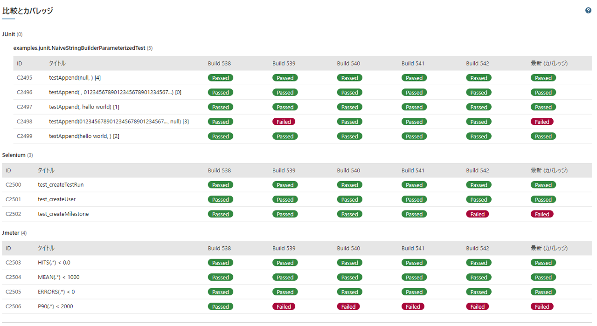This screenshot has height=326, width=597.
Task: Click Failed badge for C2502 in Build 542
Action: 477,214
